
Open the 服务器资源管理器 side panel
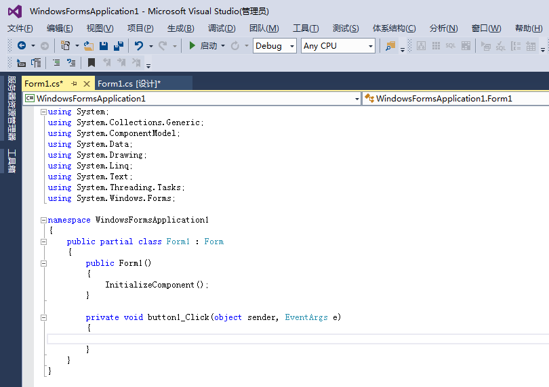coord(12,108)
